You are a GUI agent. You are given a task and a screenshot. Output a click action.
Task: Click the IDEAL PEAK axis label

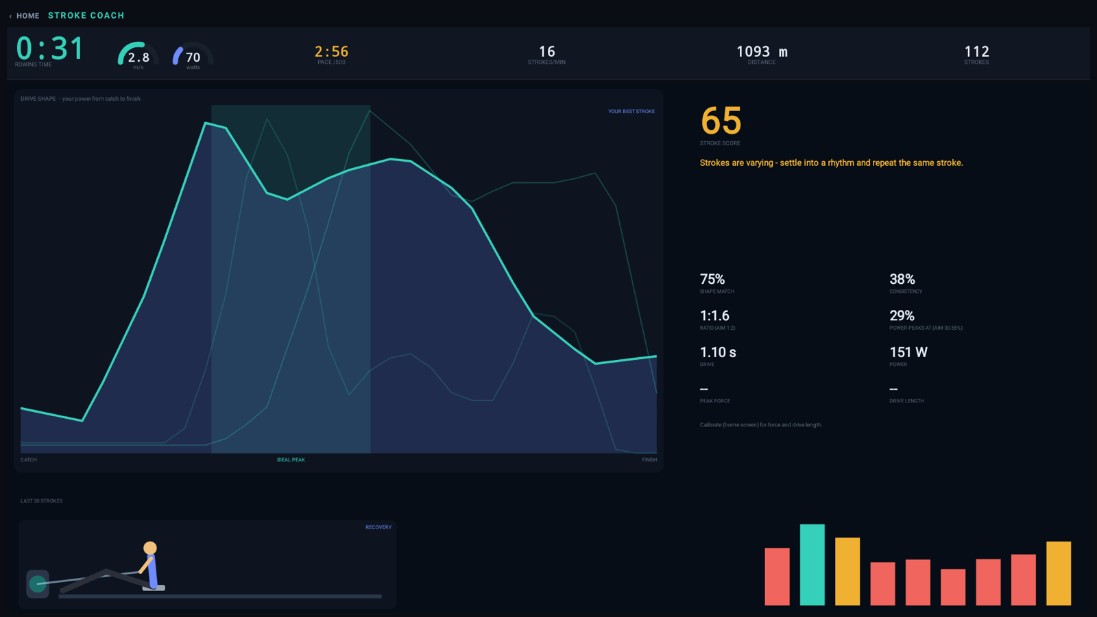[291, 460]
